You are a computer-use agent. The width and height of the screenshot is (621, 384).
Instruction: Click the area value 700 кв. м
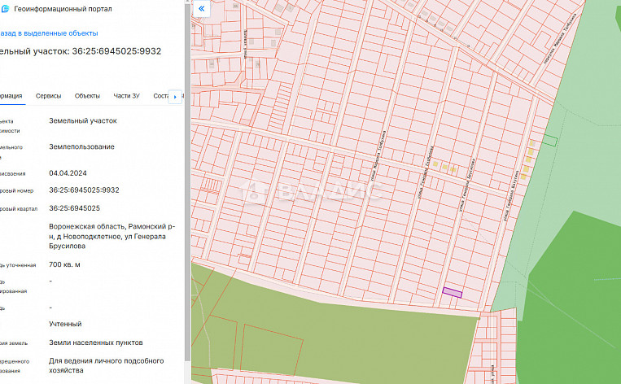click(x=64, y=264)
